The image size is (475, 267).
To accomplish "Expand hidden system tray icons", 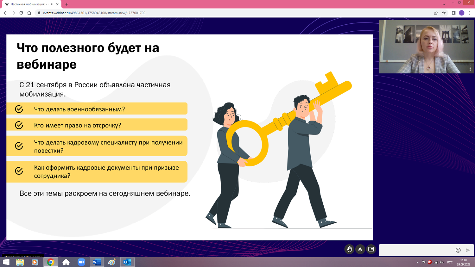I will click(x=418, y=262).
